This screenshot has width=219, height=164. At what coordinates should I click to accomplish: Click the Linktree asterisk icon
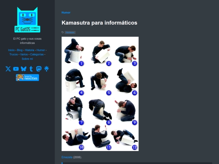[x=46, y=69]
